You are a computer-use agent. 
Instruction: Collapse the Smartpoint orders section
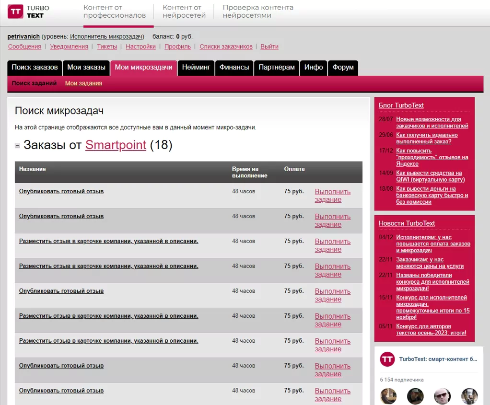click(x=17, y=145)
